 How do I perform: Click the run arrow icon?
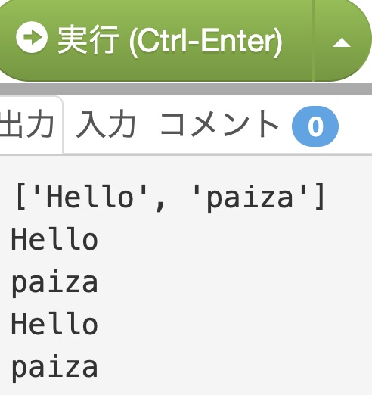[x=32, y=37]
